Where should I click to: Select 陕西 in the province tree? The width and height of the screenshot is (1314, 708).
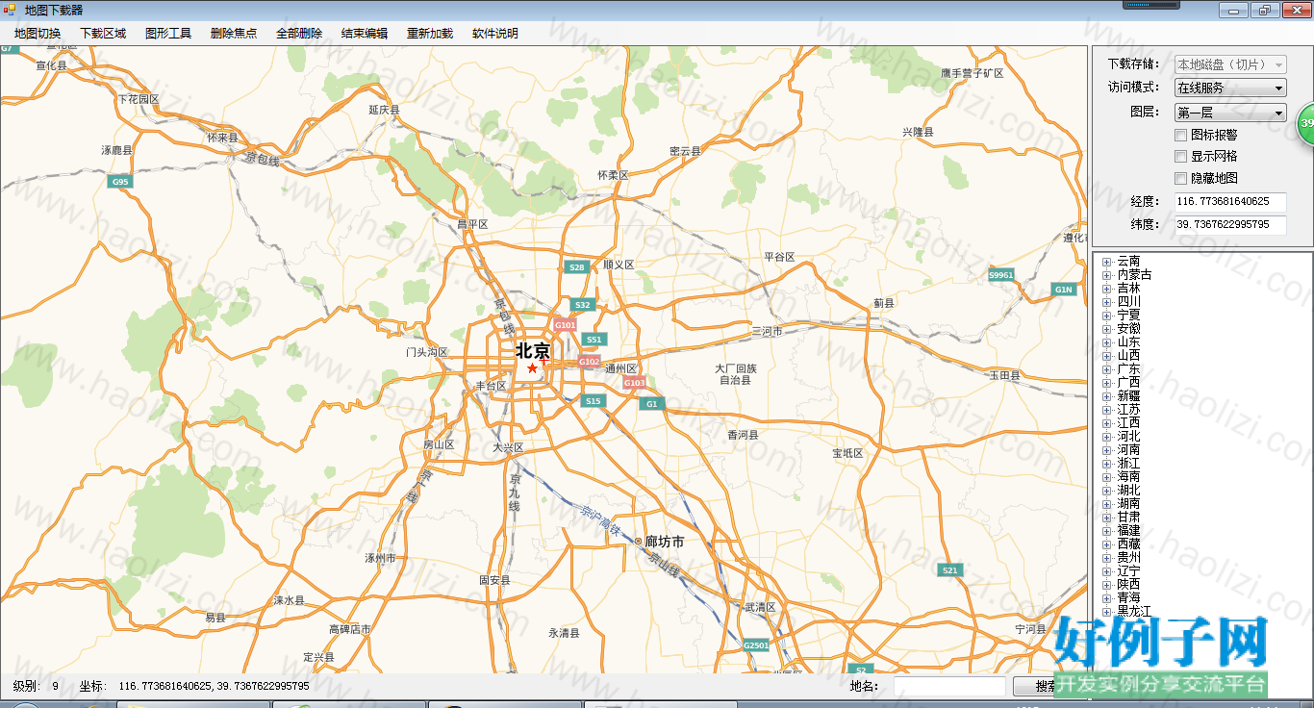tap(1128, 585)
